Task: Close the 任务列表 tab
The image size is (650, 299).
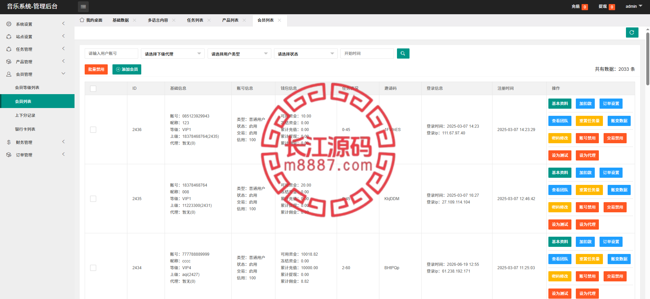Action: coord(209,20)
